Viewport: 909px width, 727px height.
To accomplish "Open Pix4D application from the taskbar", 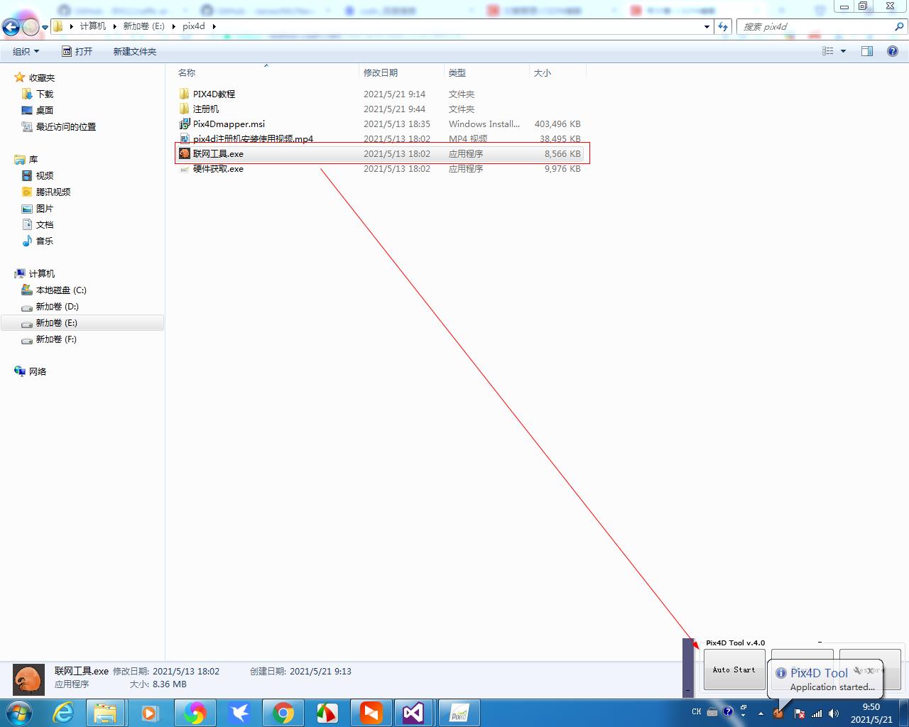I will pos(459,713).
